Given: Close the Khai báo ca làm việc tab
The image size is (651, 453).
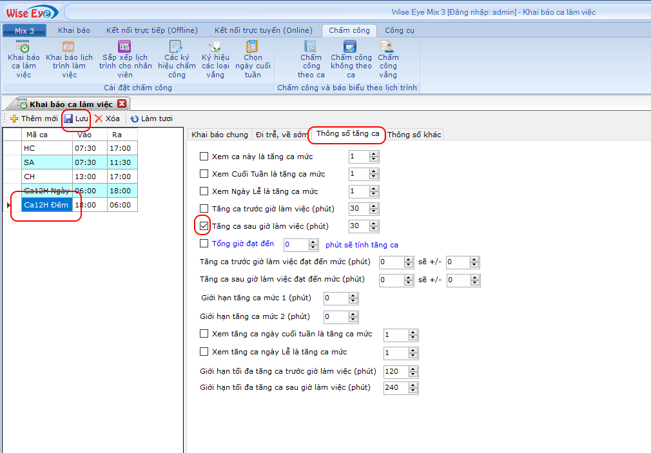Looking at the screenshot, I should coord(122,104).
